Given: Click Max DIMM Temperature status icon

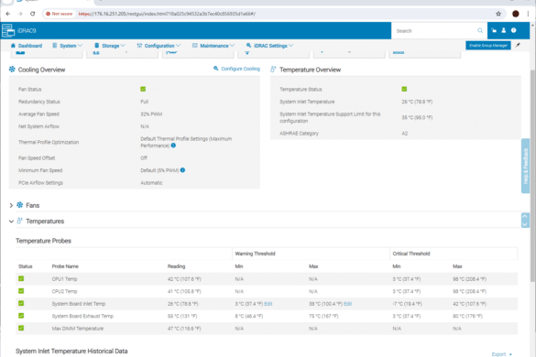Looking at the screenshot, I should (x=21, y=328).
